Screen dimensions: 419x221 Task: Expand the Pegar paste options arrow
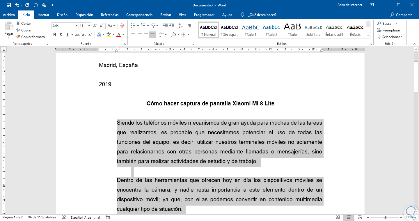9,38
